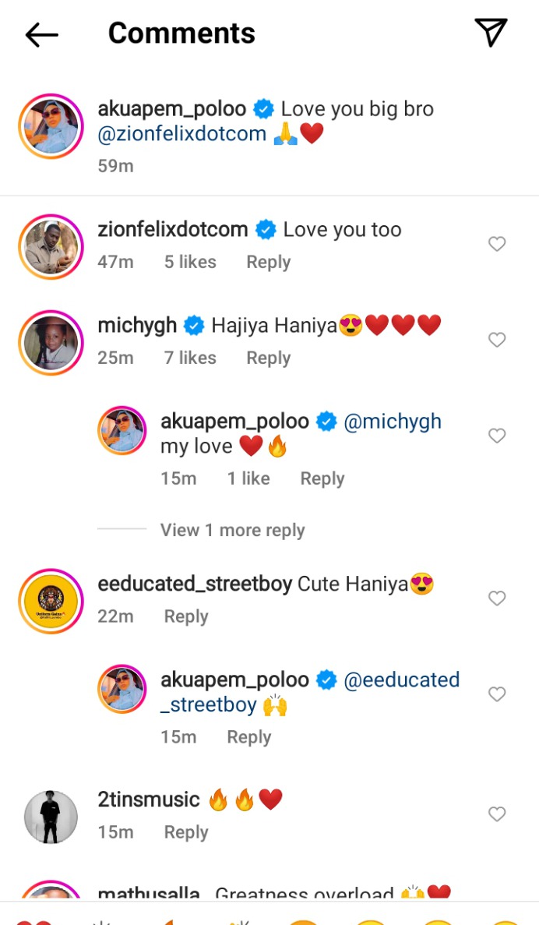
Task: Show 5 likes on zionfelixdotcom's comment
Action: click(190, 263)
